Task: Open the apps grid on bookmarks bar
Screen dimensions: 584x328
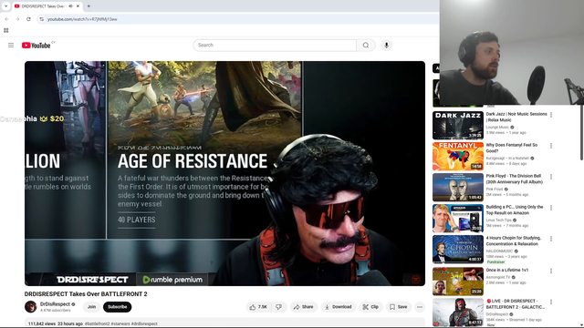Action: click(x=6, y=30)
